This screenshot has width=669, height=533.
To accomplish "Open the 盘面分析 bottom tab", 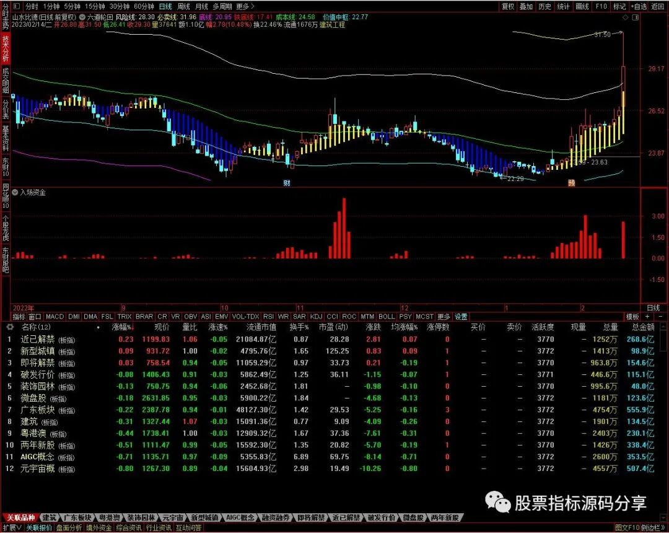I will 69,528.
